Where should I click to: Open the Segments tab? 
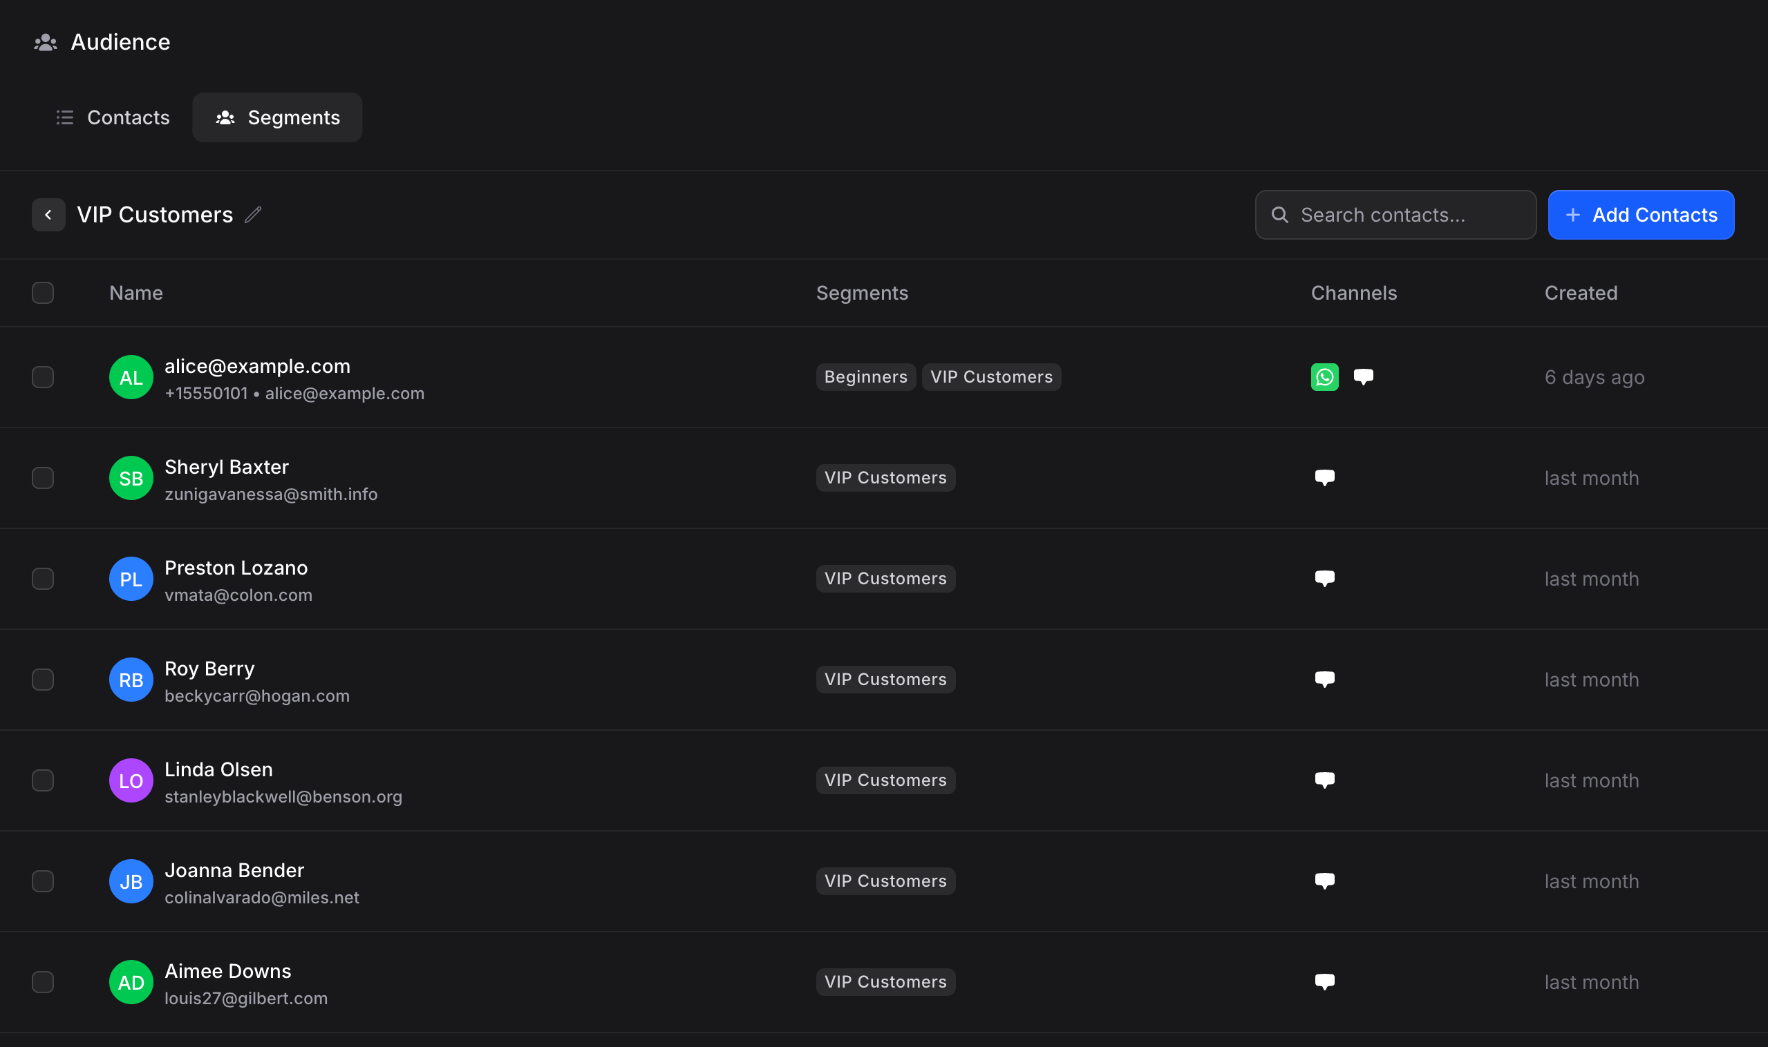click(277, 117)
